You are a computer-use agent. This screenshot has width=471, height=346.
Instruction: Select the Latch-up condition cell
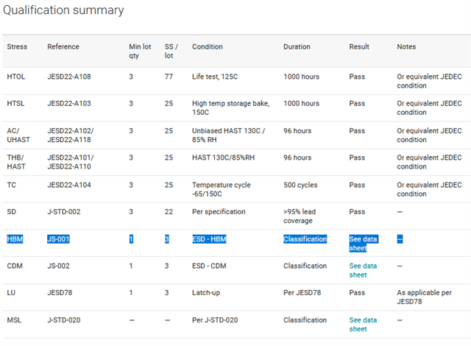[208, 293]
